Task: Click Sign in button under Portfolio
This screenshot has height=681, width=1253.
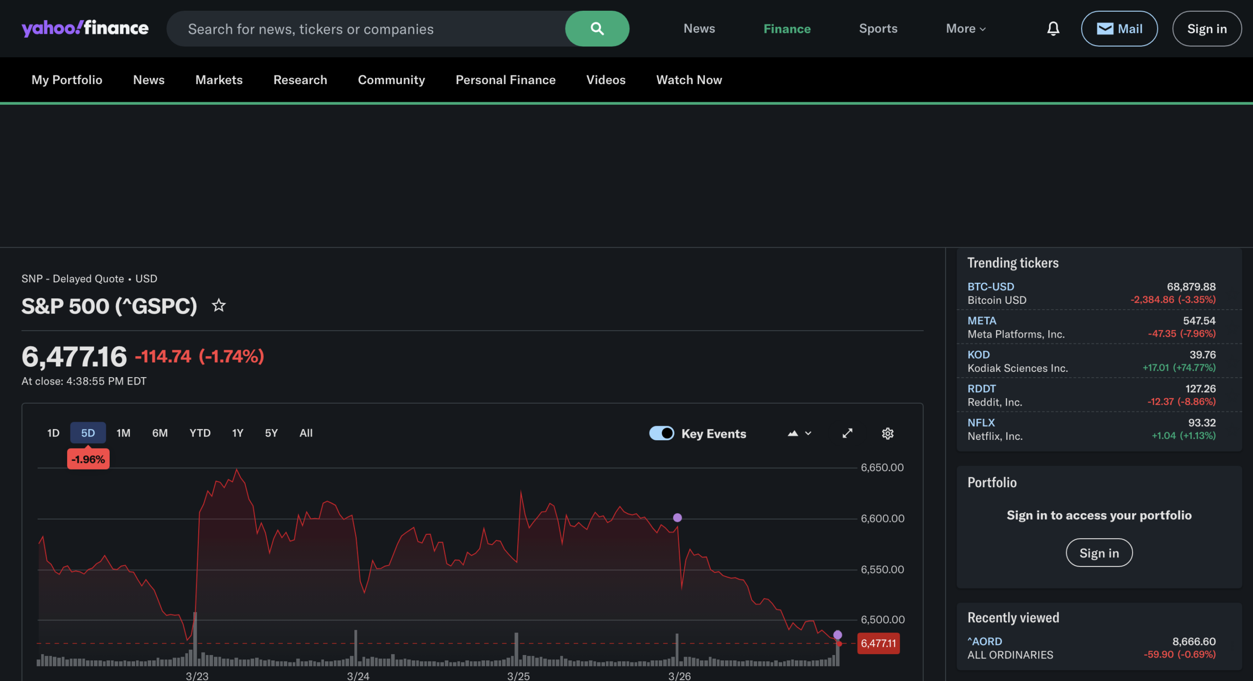Action: (1099, 553)
